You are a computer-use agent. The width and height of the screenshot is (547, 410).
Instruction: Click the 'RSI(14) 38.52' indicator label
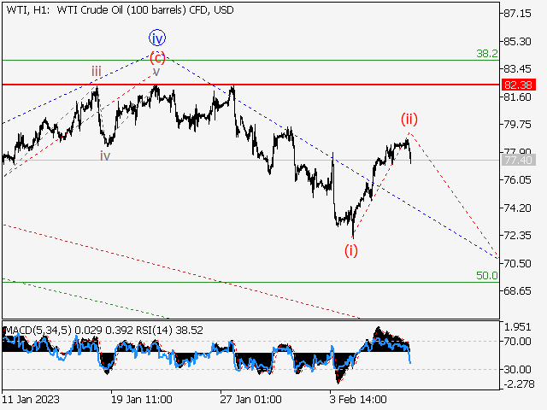(168, 331)
